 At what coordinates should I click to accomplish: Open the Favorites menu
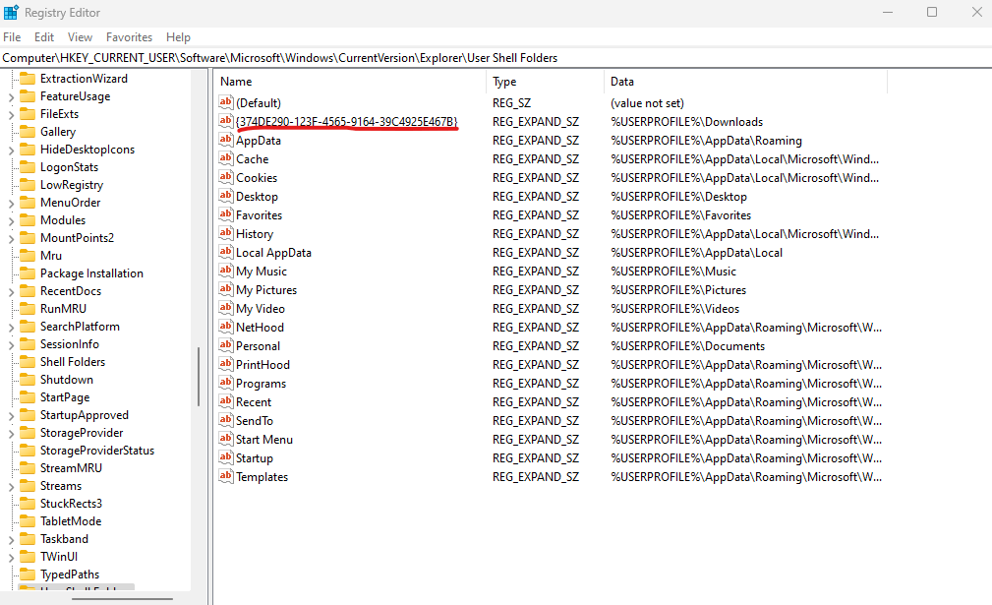click(129, 36)
